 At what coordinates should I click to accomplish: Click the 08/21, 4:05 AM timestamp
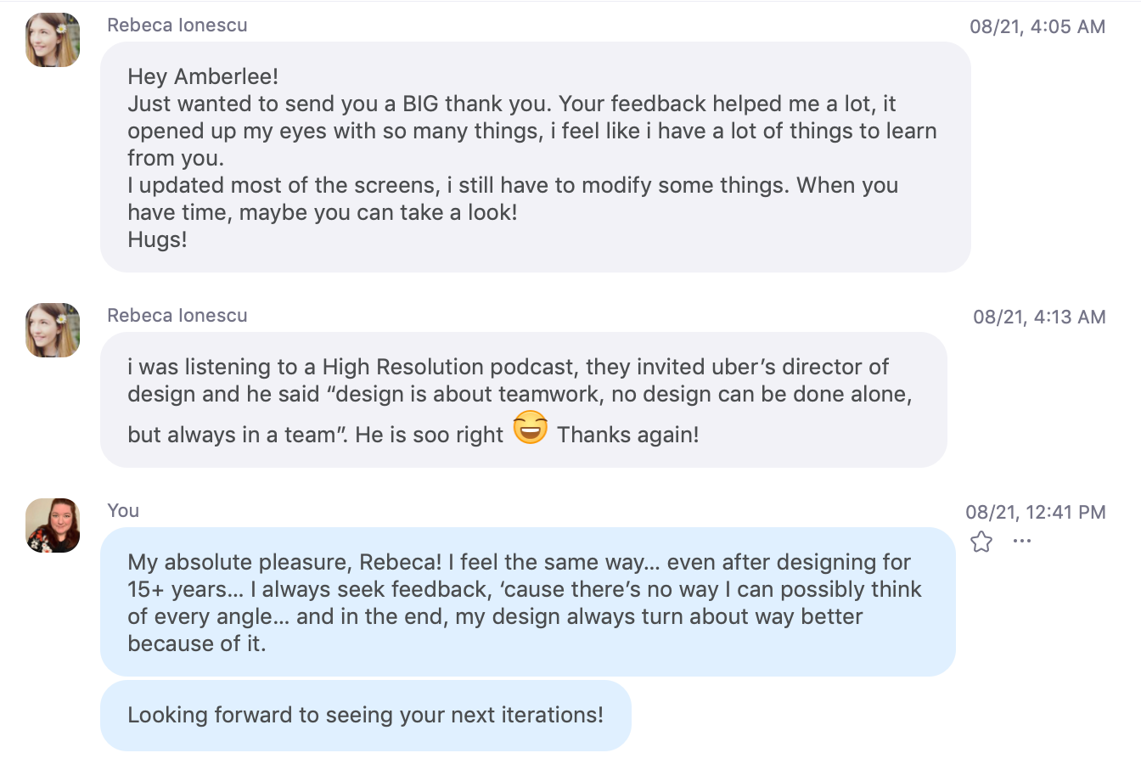pyautogui.click(x=1037, y=26)
